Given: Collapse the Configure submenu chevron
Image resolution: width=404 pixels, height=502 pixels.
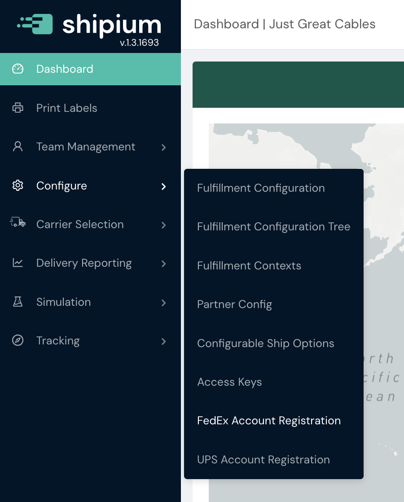Looking at the screenshot, I should pos(163,186).
